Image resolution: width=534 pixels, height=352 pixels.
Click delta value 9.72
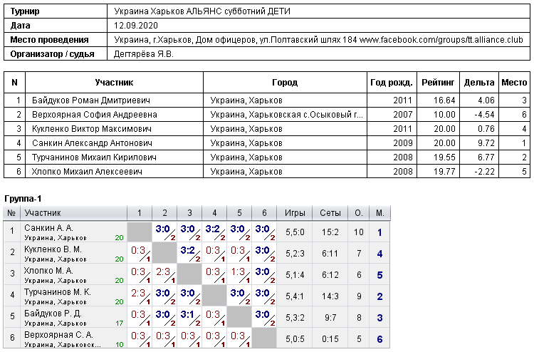point(486,143)
